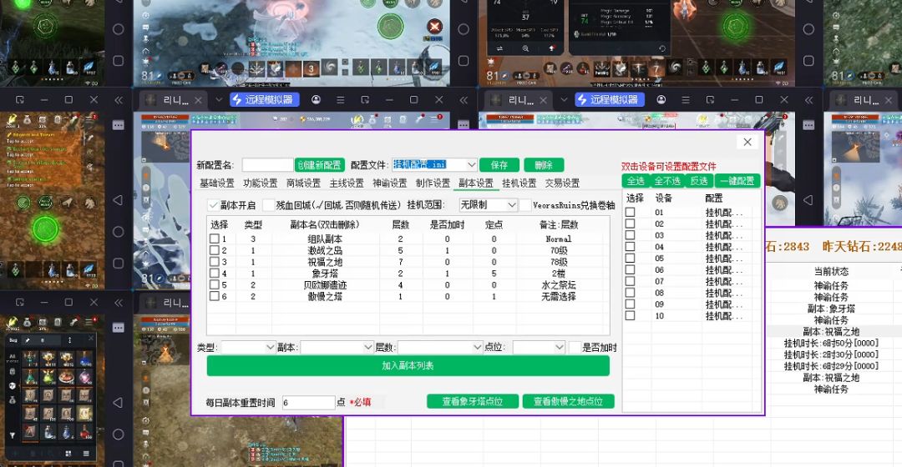Select device 10 checkbox
This screenshot has width=902, height=467.
point(631,315)
